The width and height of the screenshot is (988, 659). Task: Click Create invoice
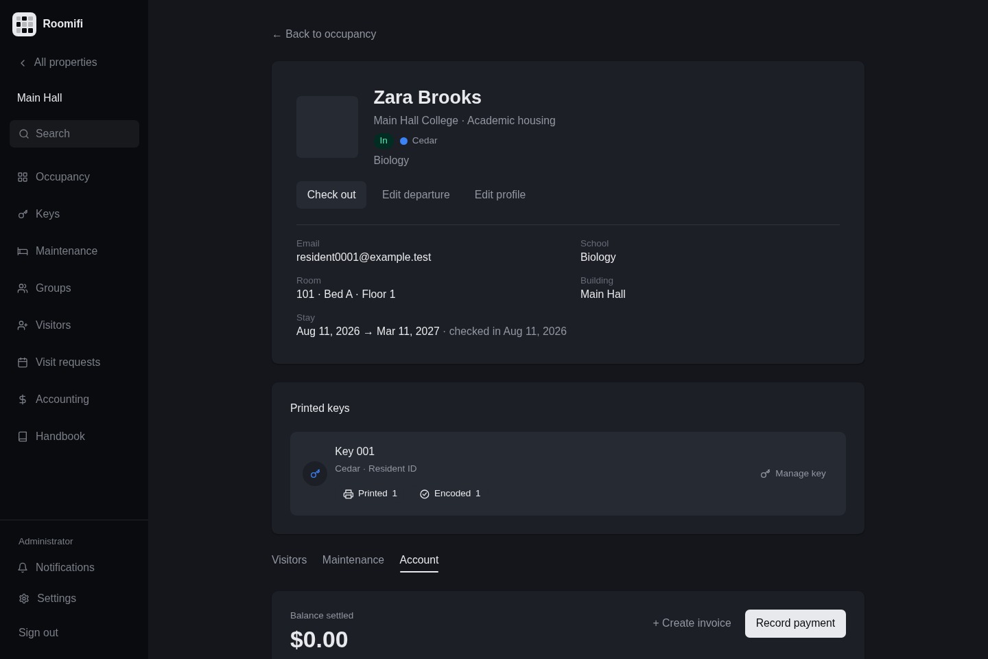point(692,623)
